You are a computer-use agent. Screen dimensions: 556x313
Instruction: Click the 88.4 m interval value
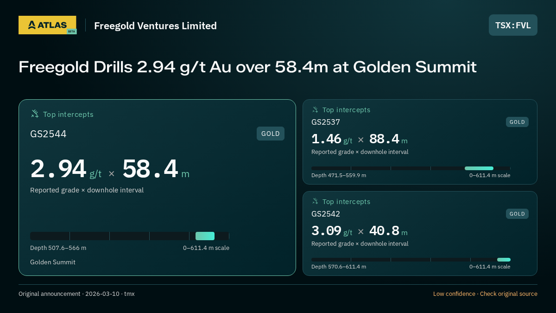coord(388,139)
